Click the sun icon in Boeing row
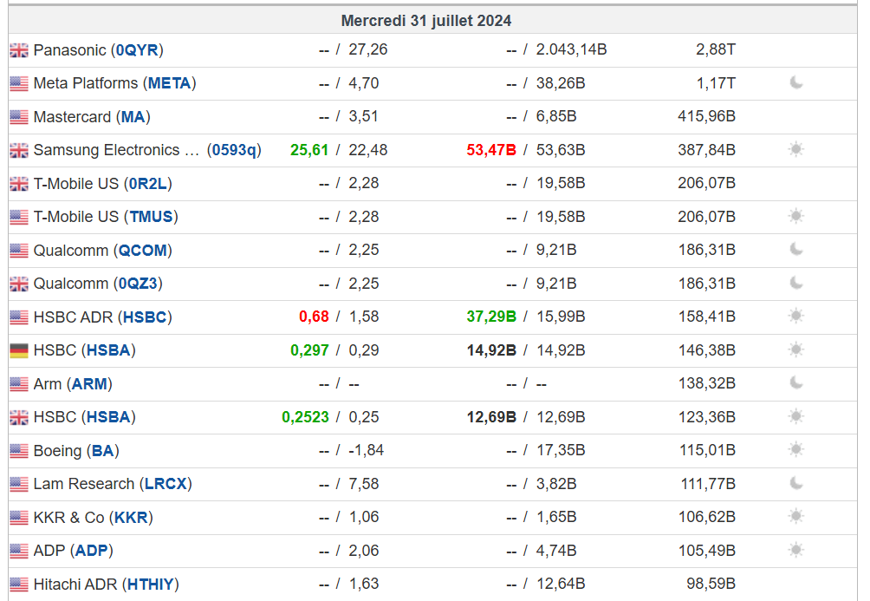The height and width of the screenshot is (601, 870). tap(796, 450)
